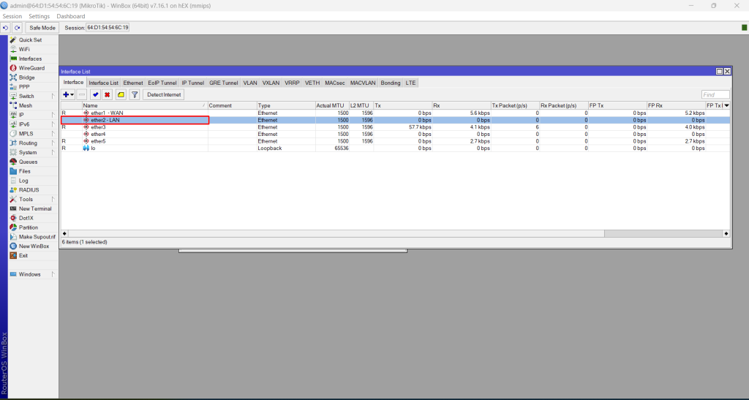
Task: Launch New Terminal
Action: point(35,208)
